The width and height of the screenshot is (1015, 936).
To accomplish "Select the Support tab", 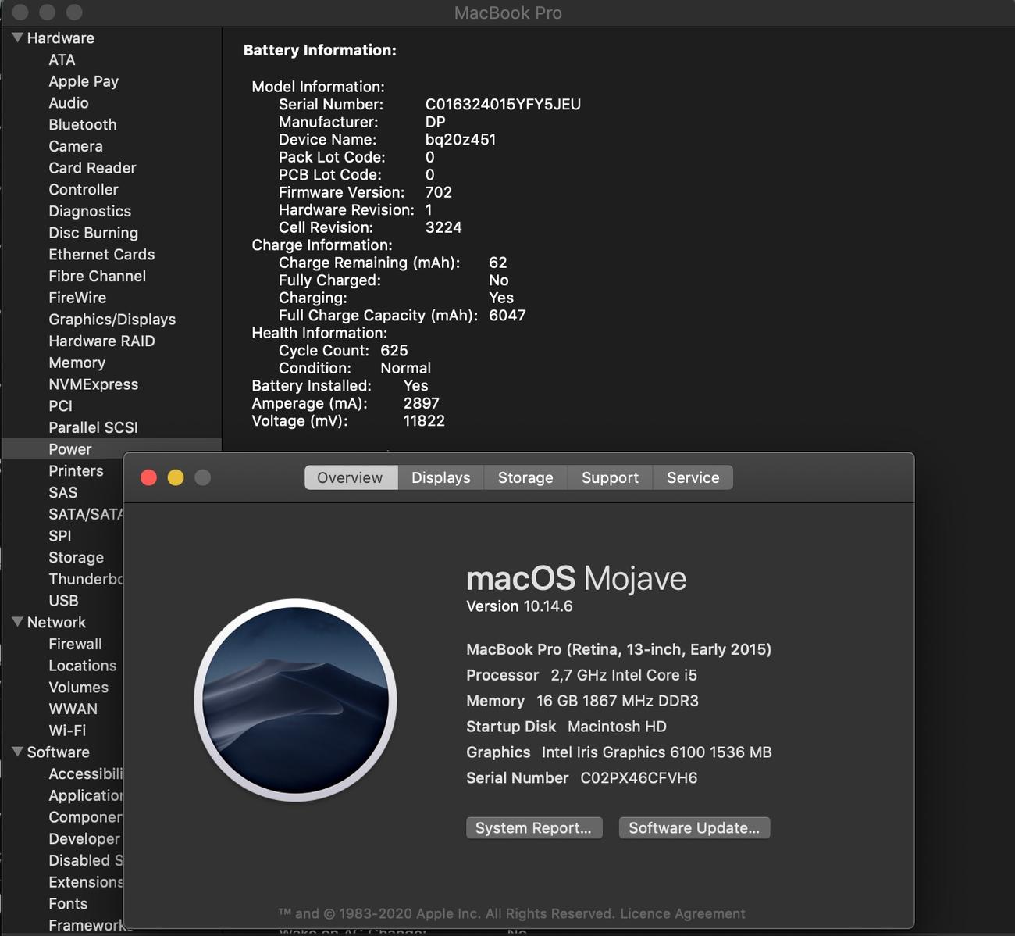I will coord(610,477).
